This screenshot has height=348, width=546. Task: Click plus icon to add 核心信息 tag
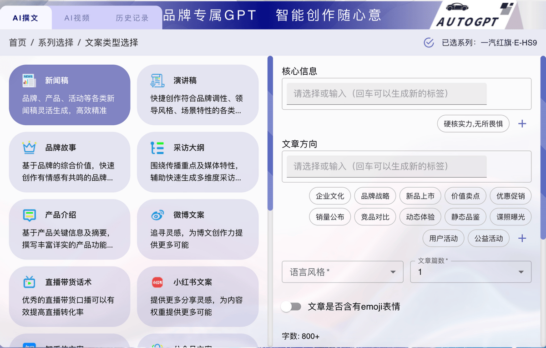coord(522,123)
